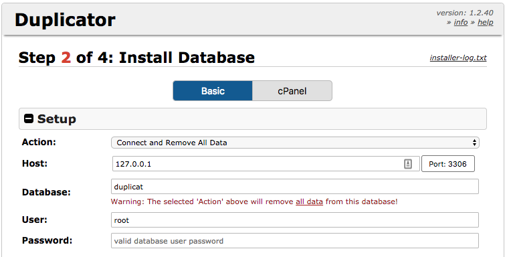The height and width of the screenshot is (257, 509).
Task: Switch to the cPanel tab
Action: pyautogui.click(x=292, y=90)
